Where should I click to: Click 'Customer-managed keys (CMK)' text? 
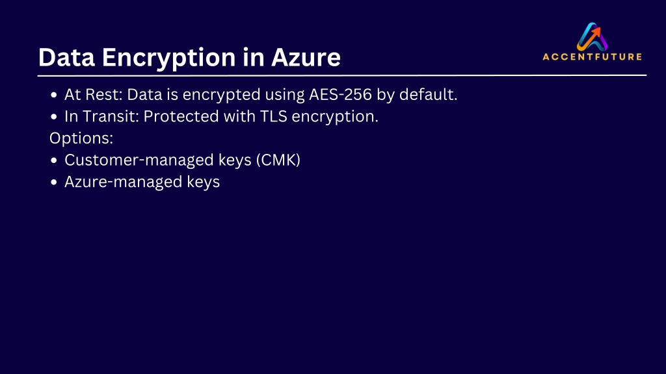(x=182, y=160)
